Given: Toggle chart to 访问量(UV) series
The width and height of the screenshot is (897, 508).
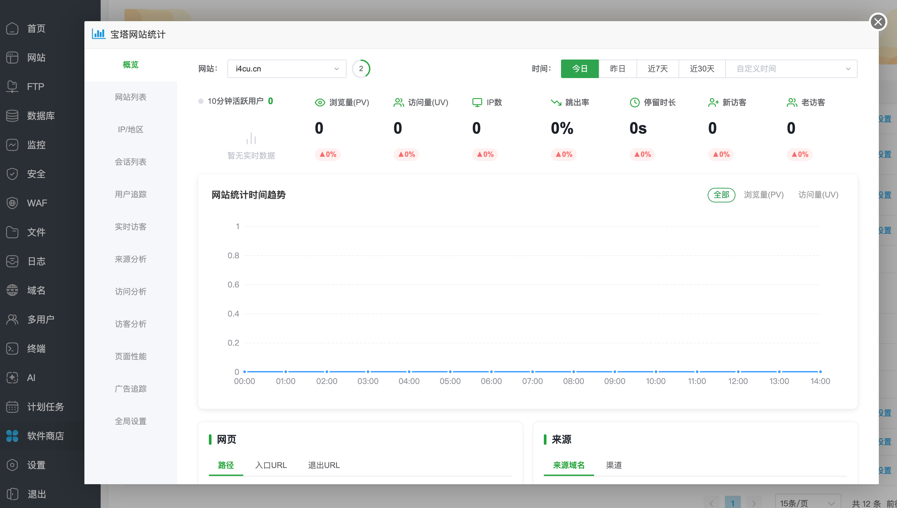Looking at the screenshot, I should (x=818, y=195).
